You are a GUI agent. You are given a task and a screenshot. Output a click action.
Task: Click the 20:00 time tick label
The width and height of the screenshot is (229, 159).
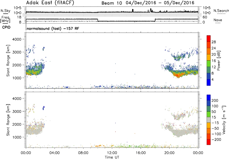coord(169,153)
